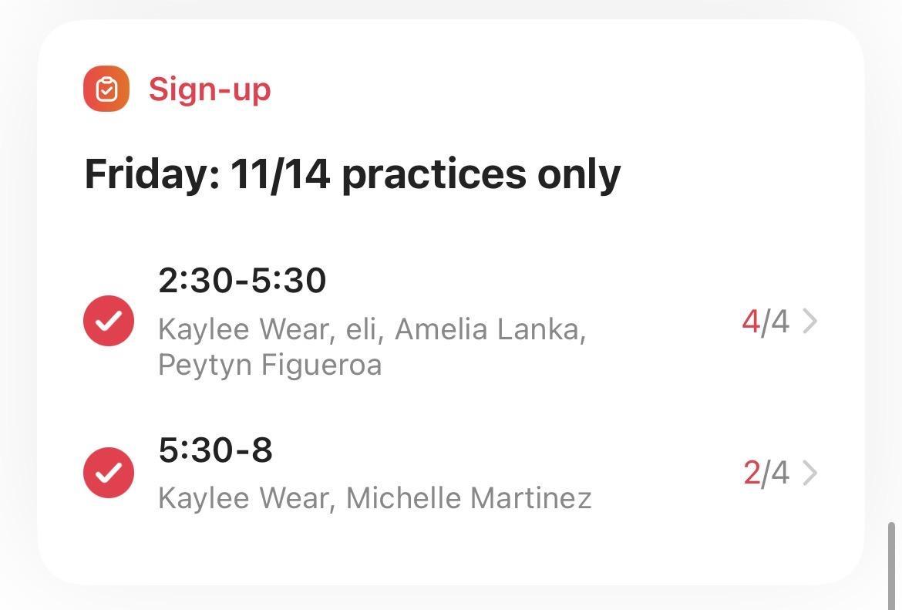View the 4/4 participant count

[x=765, y=321]
